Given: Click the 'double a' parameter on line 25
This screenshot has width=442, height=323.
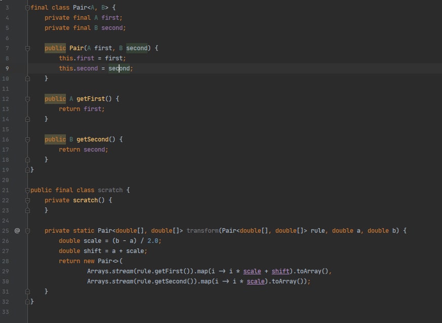Looking at the screenshot, I should click(x=346, y=231).
